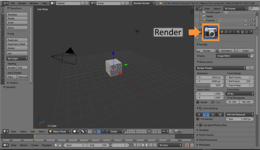Click the Audio render button
Screen dimensions: 260x150
coord(244,51)
